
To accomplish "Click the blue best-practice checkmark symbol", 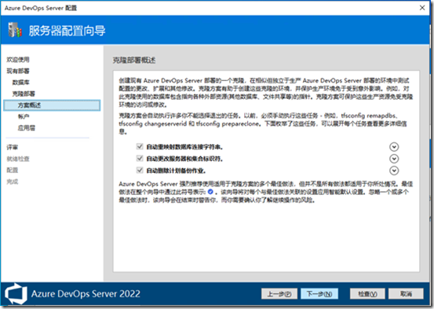I will click(210, 192).
